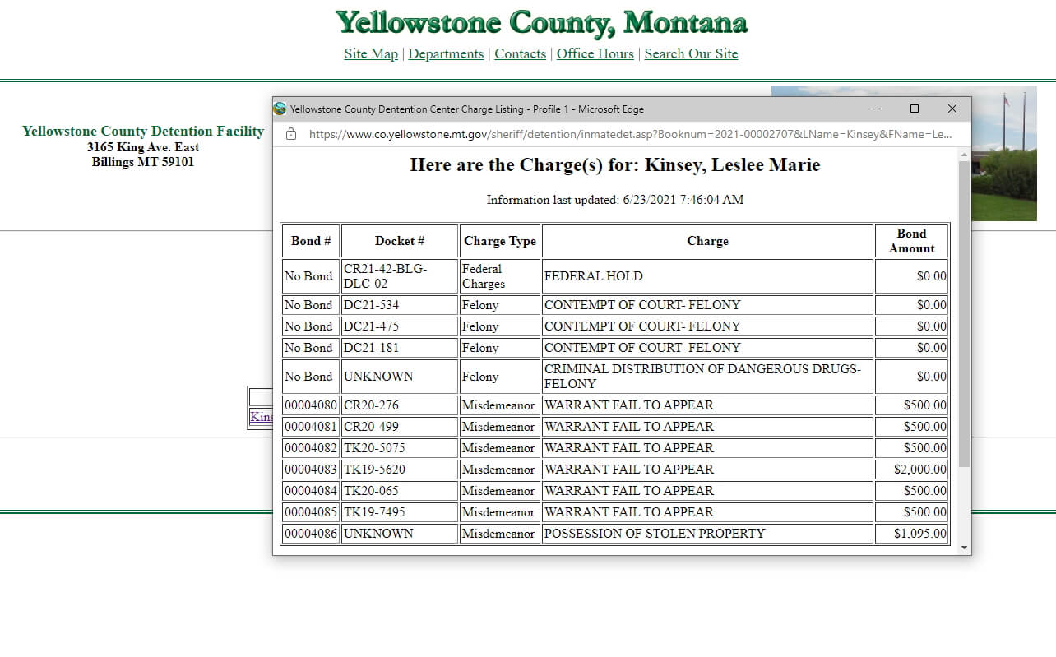
Task: Click the popup URL address field
Action: [x=630, y=134]
